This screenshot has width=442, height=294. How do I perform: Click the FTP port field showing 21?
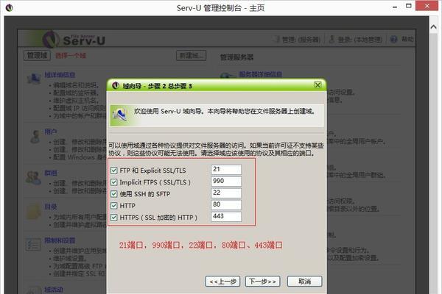click(x=226, y=170)
